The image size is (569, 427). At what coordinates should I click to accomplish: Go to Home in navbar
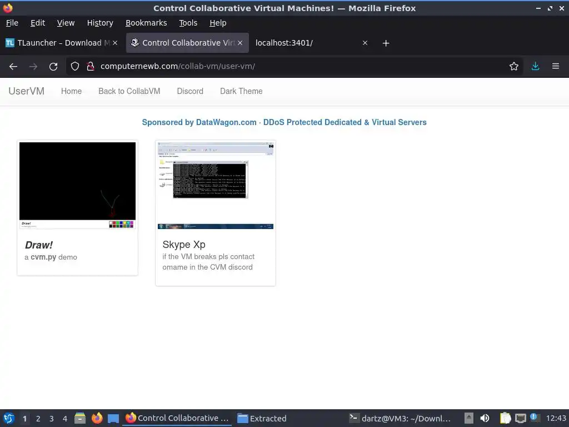(x=72, y=91)
